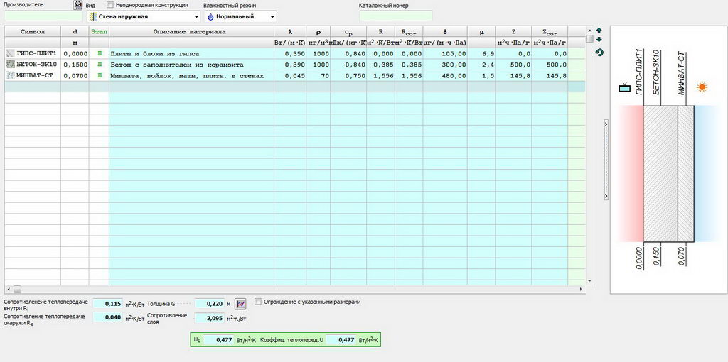
Task: Click the Символ column header
Action: (33, 32)
